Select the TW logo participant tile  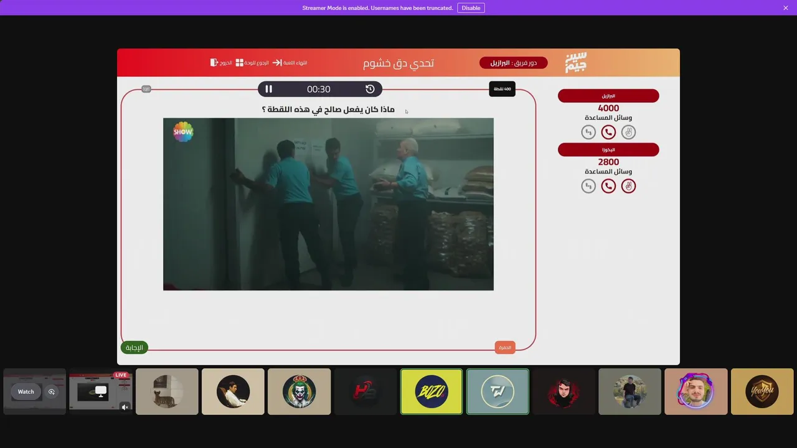click(498, 391)
